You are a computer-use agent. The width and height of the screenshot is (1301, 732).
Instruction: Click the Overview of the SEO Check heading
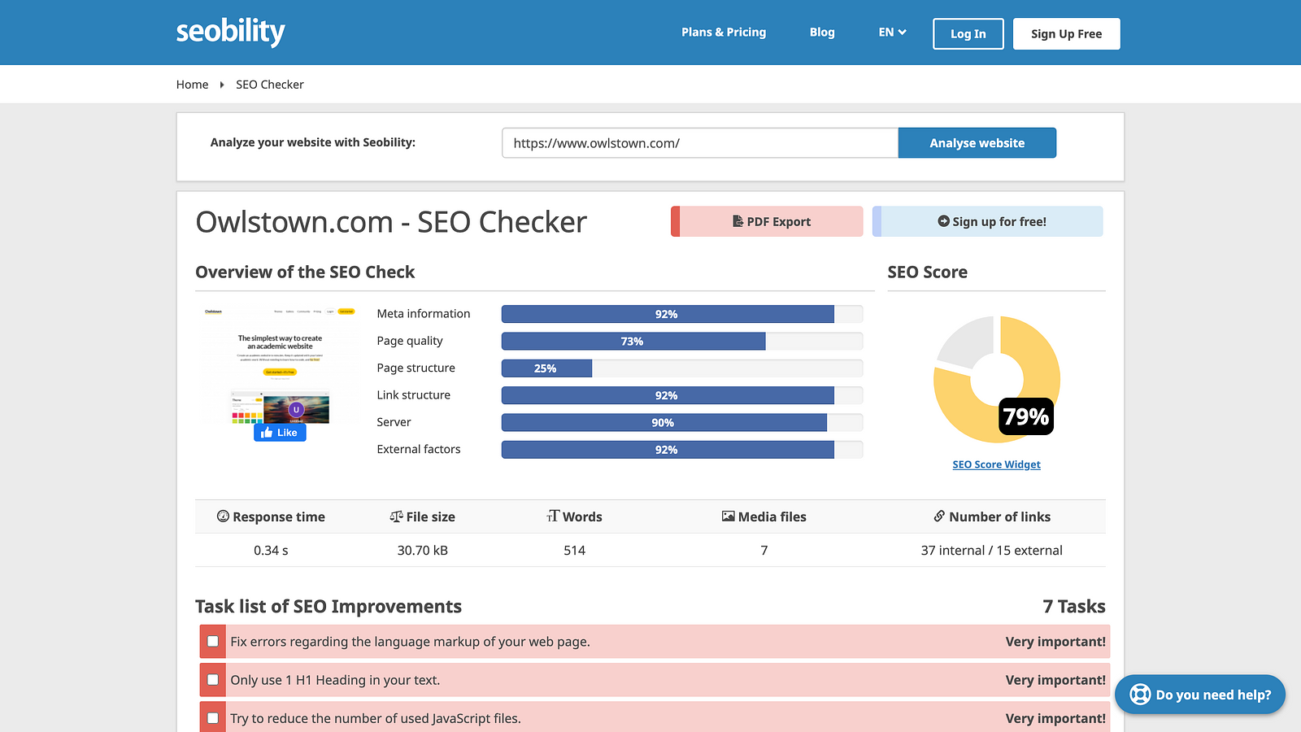coord(305,272)
